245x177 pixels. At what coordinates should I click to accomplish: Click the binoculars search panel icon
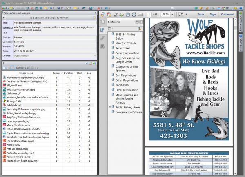[102, 46]
